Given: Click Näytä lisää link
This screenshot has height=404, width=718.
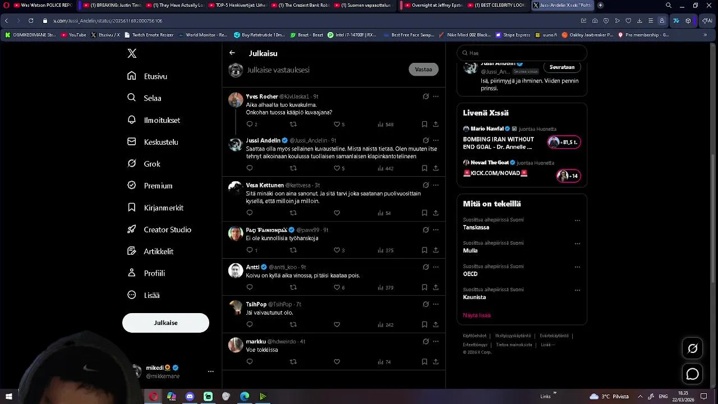Looking at the screenshot, I should (477, 315).
